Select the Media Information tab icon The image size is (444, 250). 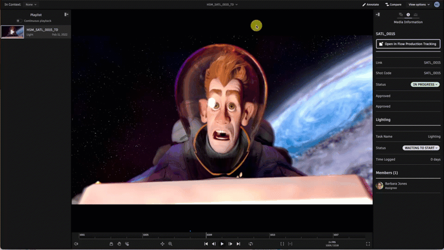pos(408,14)
